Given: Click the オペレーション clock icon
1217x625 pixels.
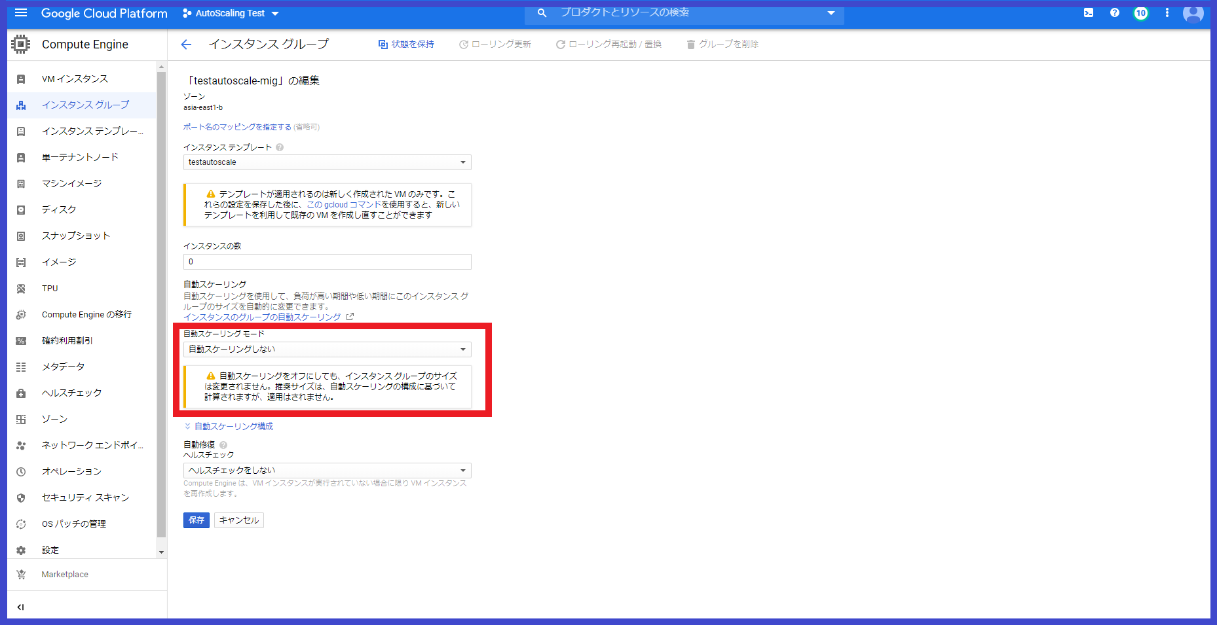Looking at the screenshot, I should (21, 472).
